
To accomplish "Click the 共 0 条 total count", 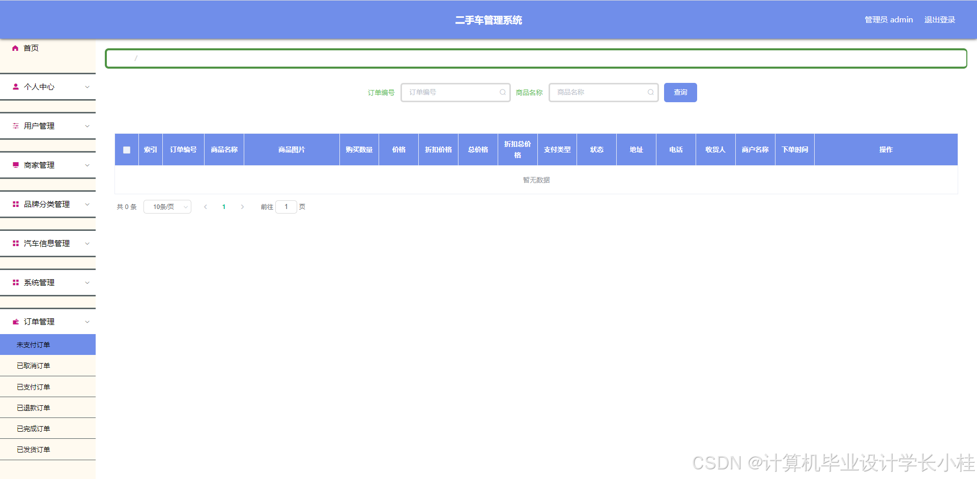I will [x=127, y=207].
